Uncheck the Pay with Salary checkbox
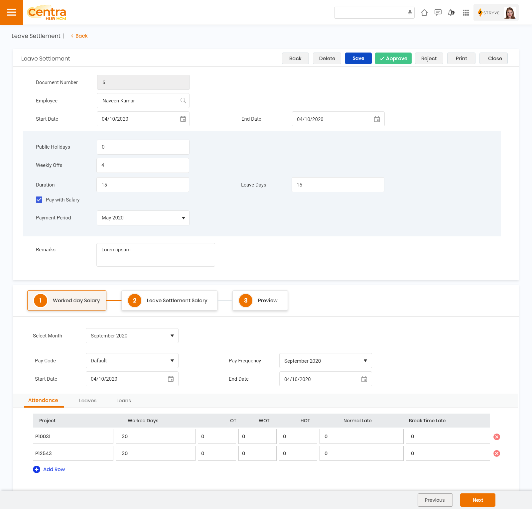The image size is (532, 509). click(39, 199)
